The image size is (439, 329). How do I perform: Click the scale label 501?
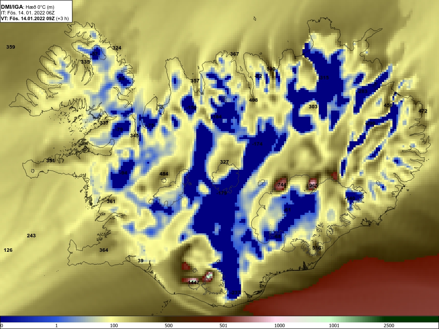tap(223, 325)
